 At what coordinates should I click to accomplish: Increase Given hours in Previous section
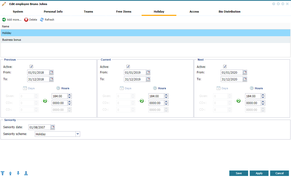click(x=70, y=95)
